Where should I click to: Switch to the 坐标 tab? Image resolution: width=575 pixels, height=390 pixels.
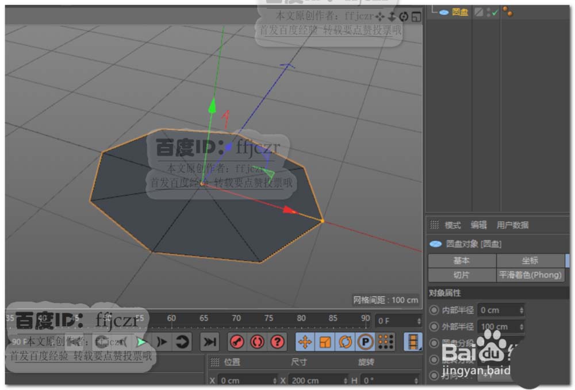coord(530,261)
